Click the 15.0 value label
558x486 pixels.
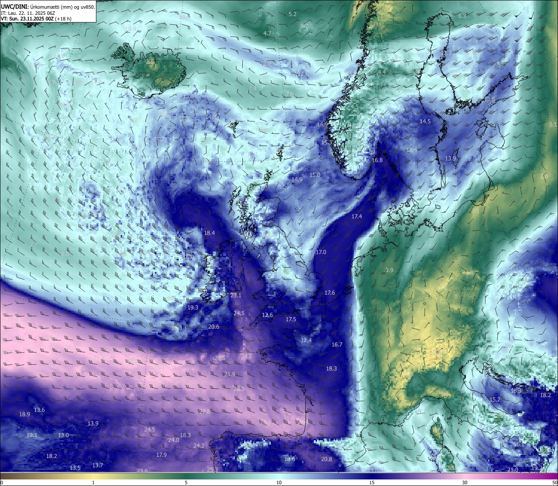point(315,175)
